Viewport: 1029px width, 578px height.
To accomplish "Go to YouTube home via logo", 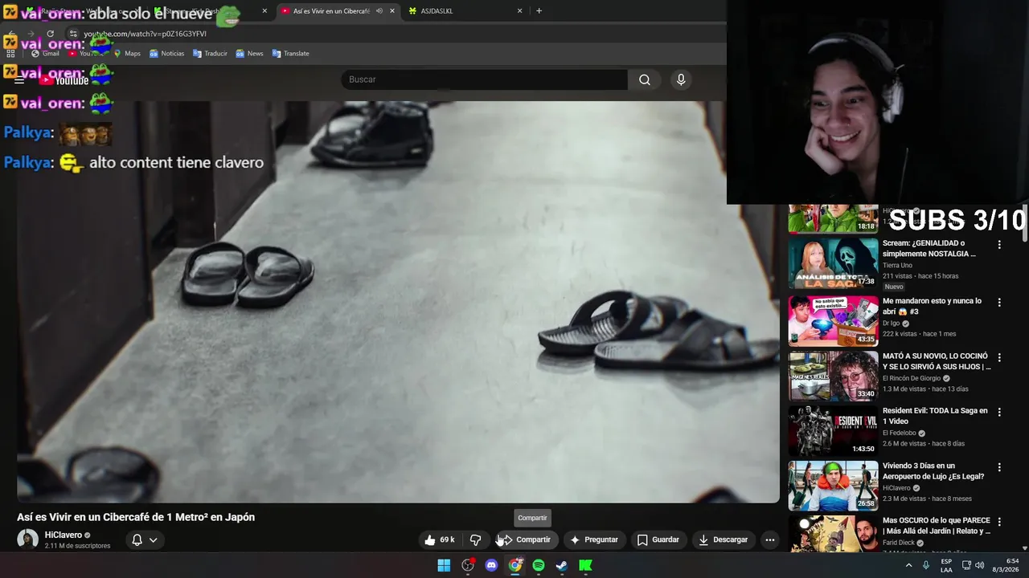I will point(64,79).
